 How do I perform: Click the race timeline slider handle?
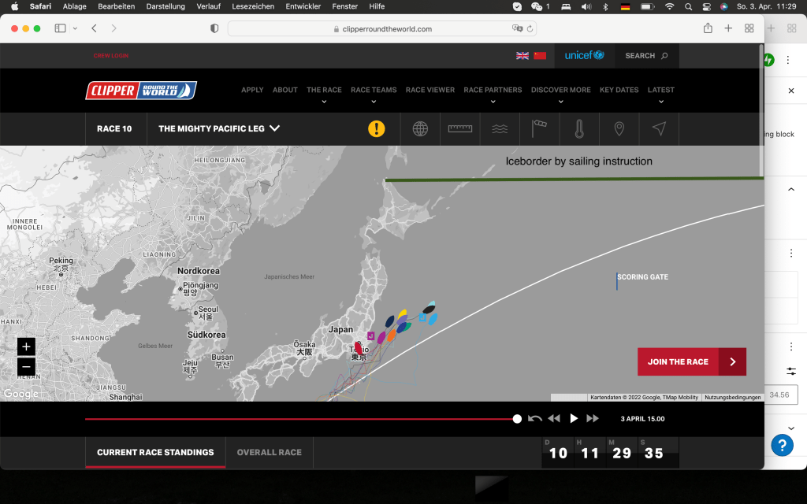(x=517, y=419)
